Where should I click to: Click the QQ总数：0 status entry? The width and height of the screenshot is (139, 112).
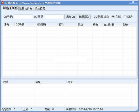(x=8, y=109)
